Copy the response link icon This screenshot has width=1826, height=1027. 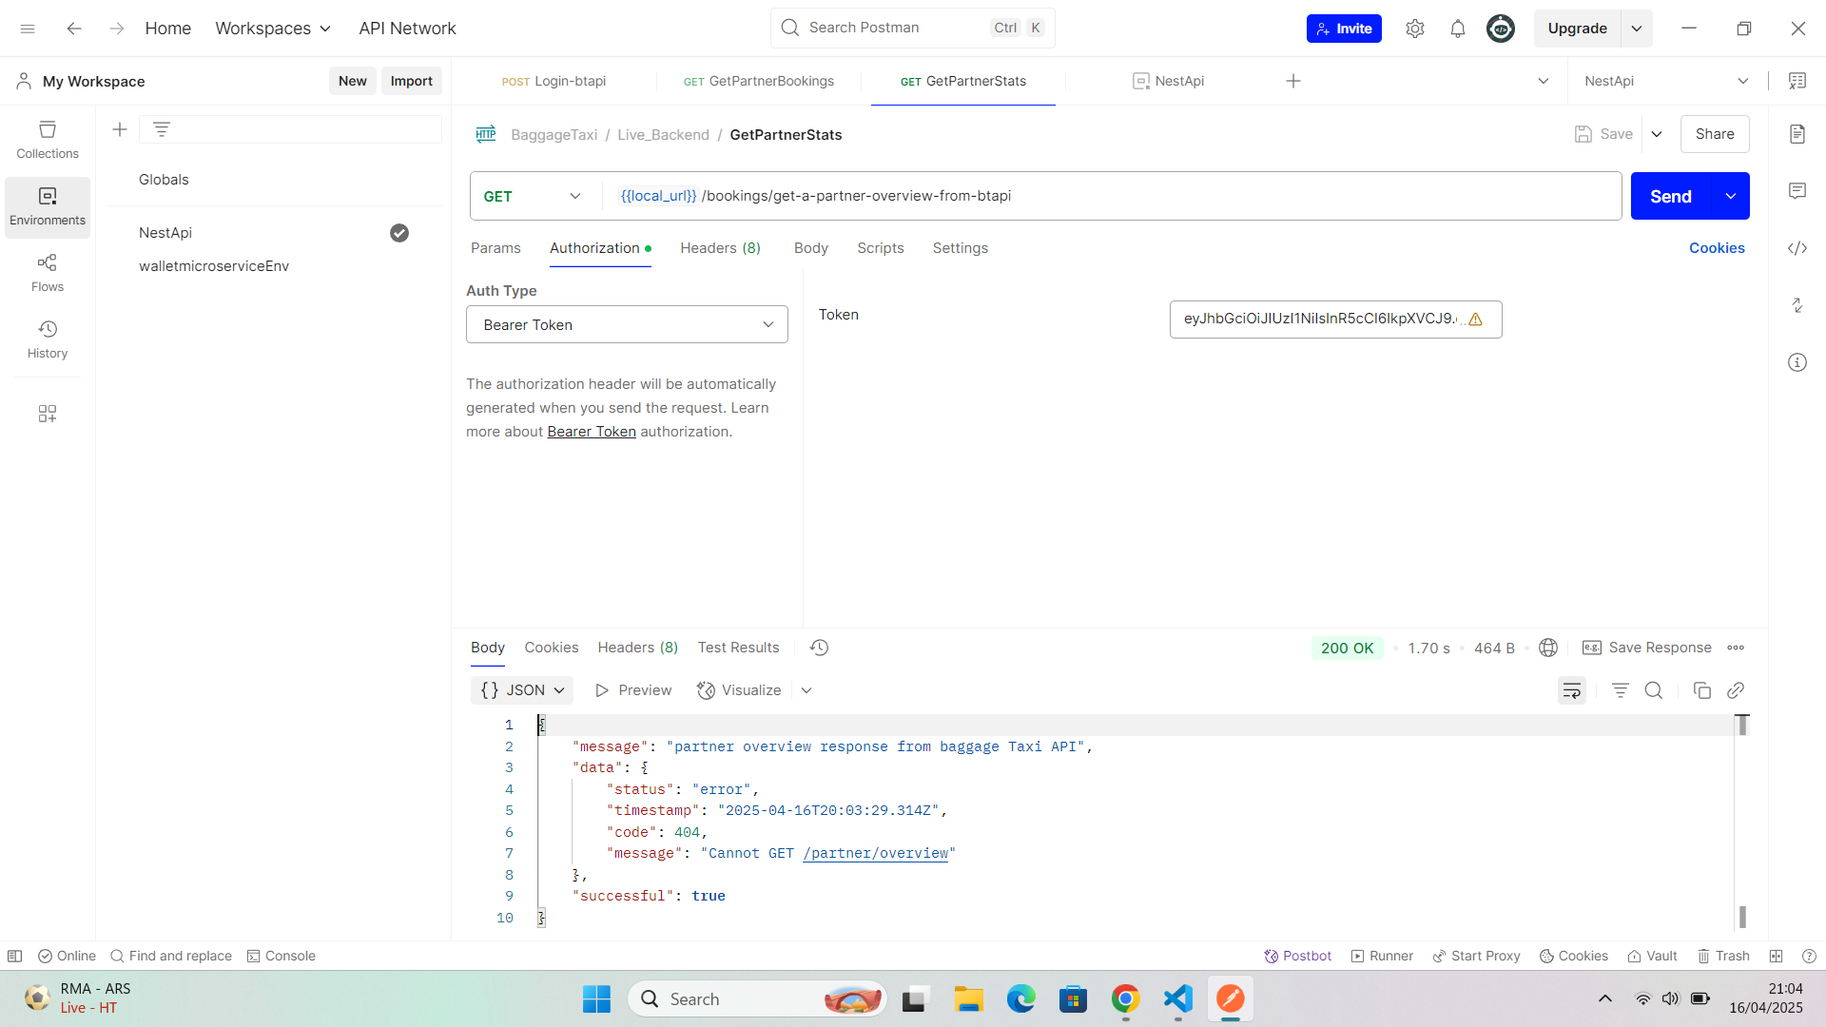(1736, 690)
